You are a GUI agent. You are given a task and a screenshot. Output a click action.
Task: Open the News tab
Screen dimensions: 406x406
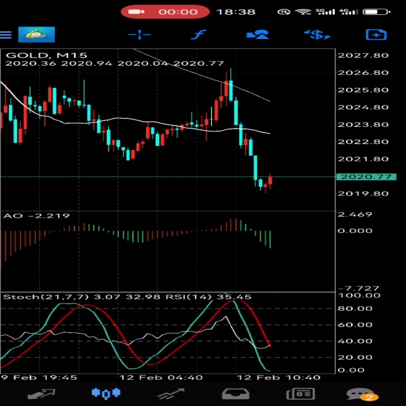tap(301, 394)
